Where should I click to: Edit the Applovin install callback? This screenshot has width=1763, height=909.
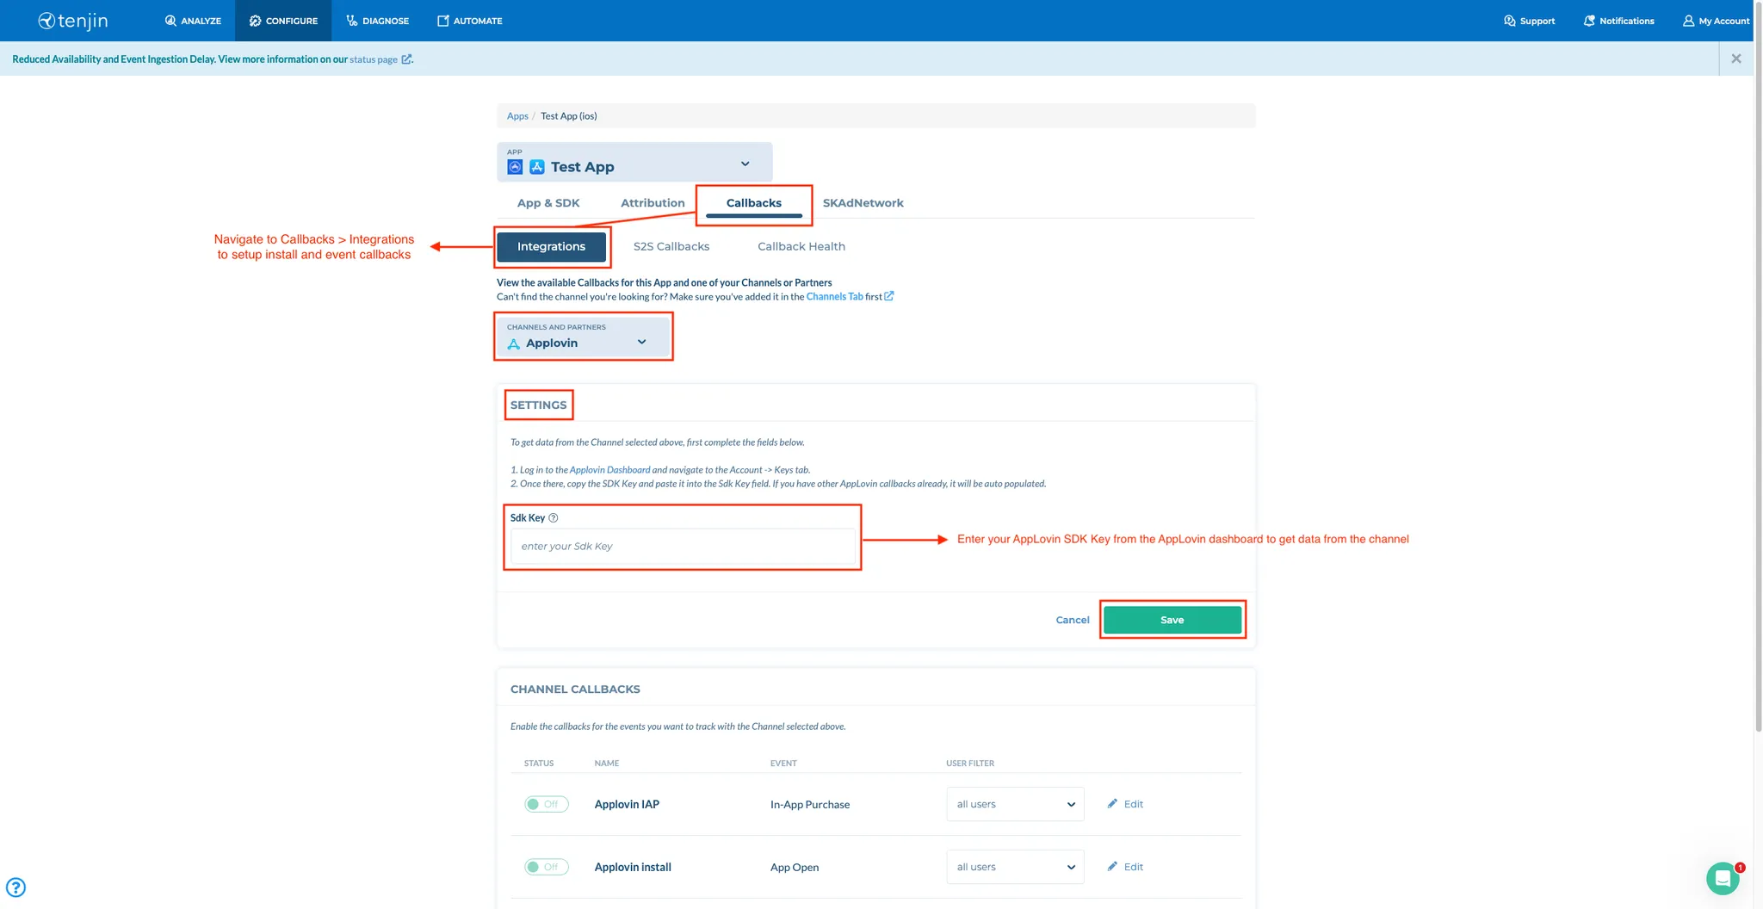(1125, 867)
